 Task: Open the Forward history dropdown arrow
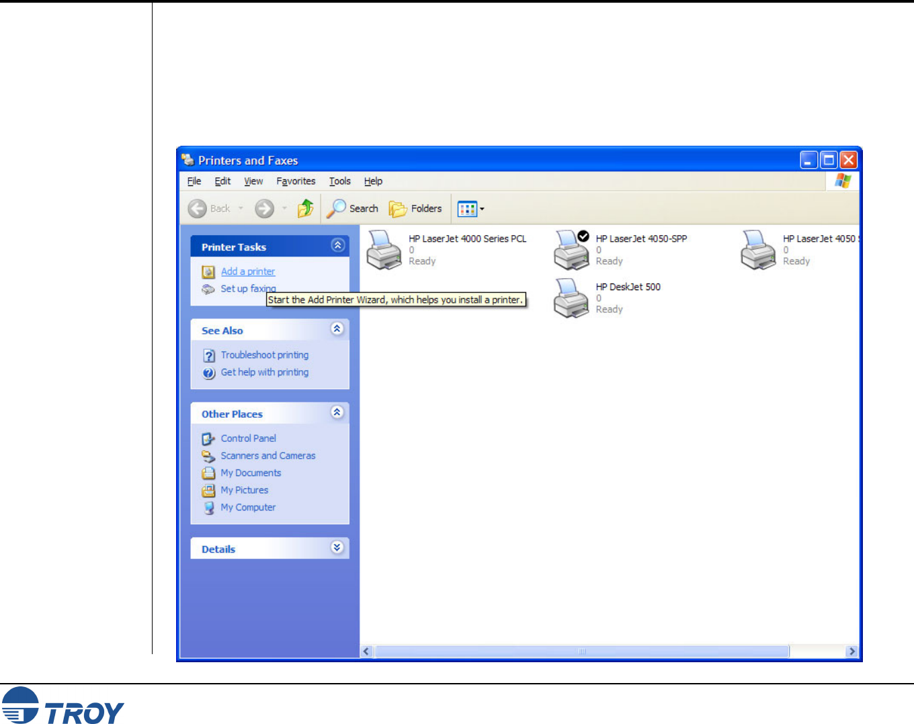pyautogui.click(x=284, y=208)
